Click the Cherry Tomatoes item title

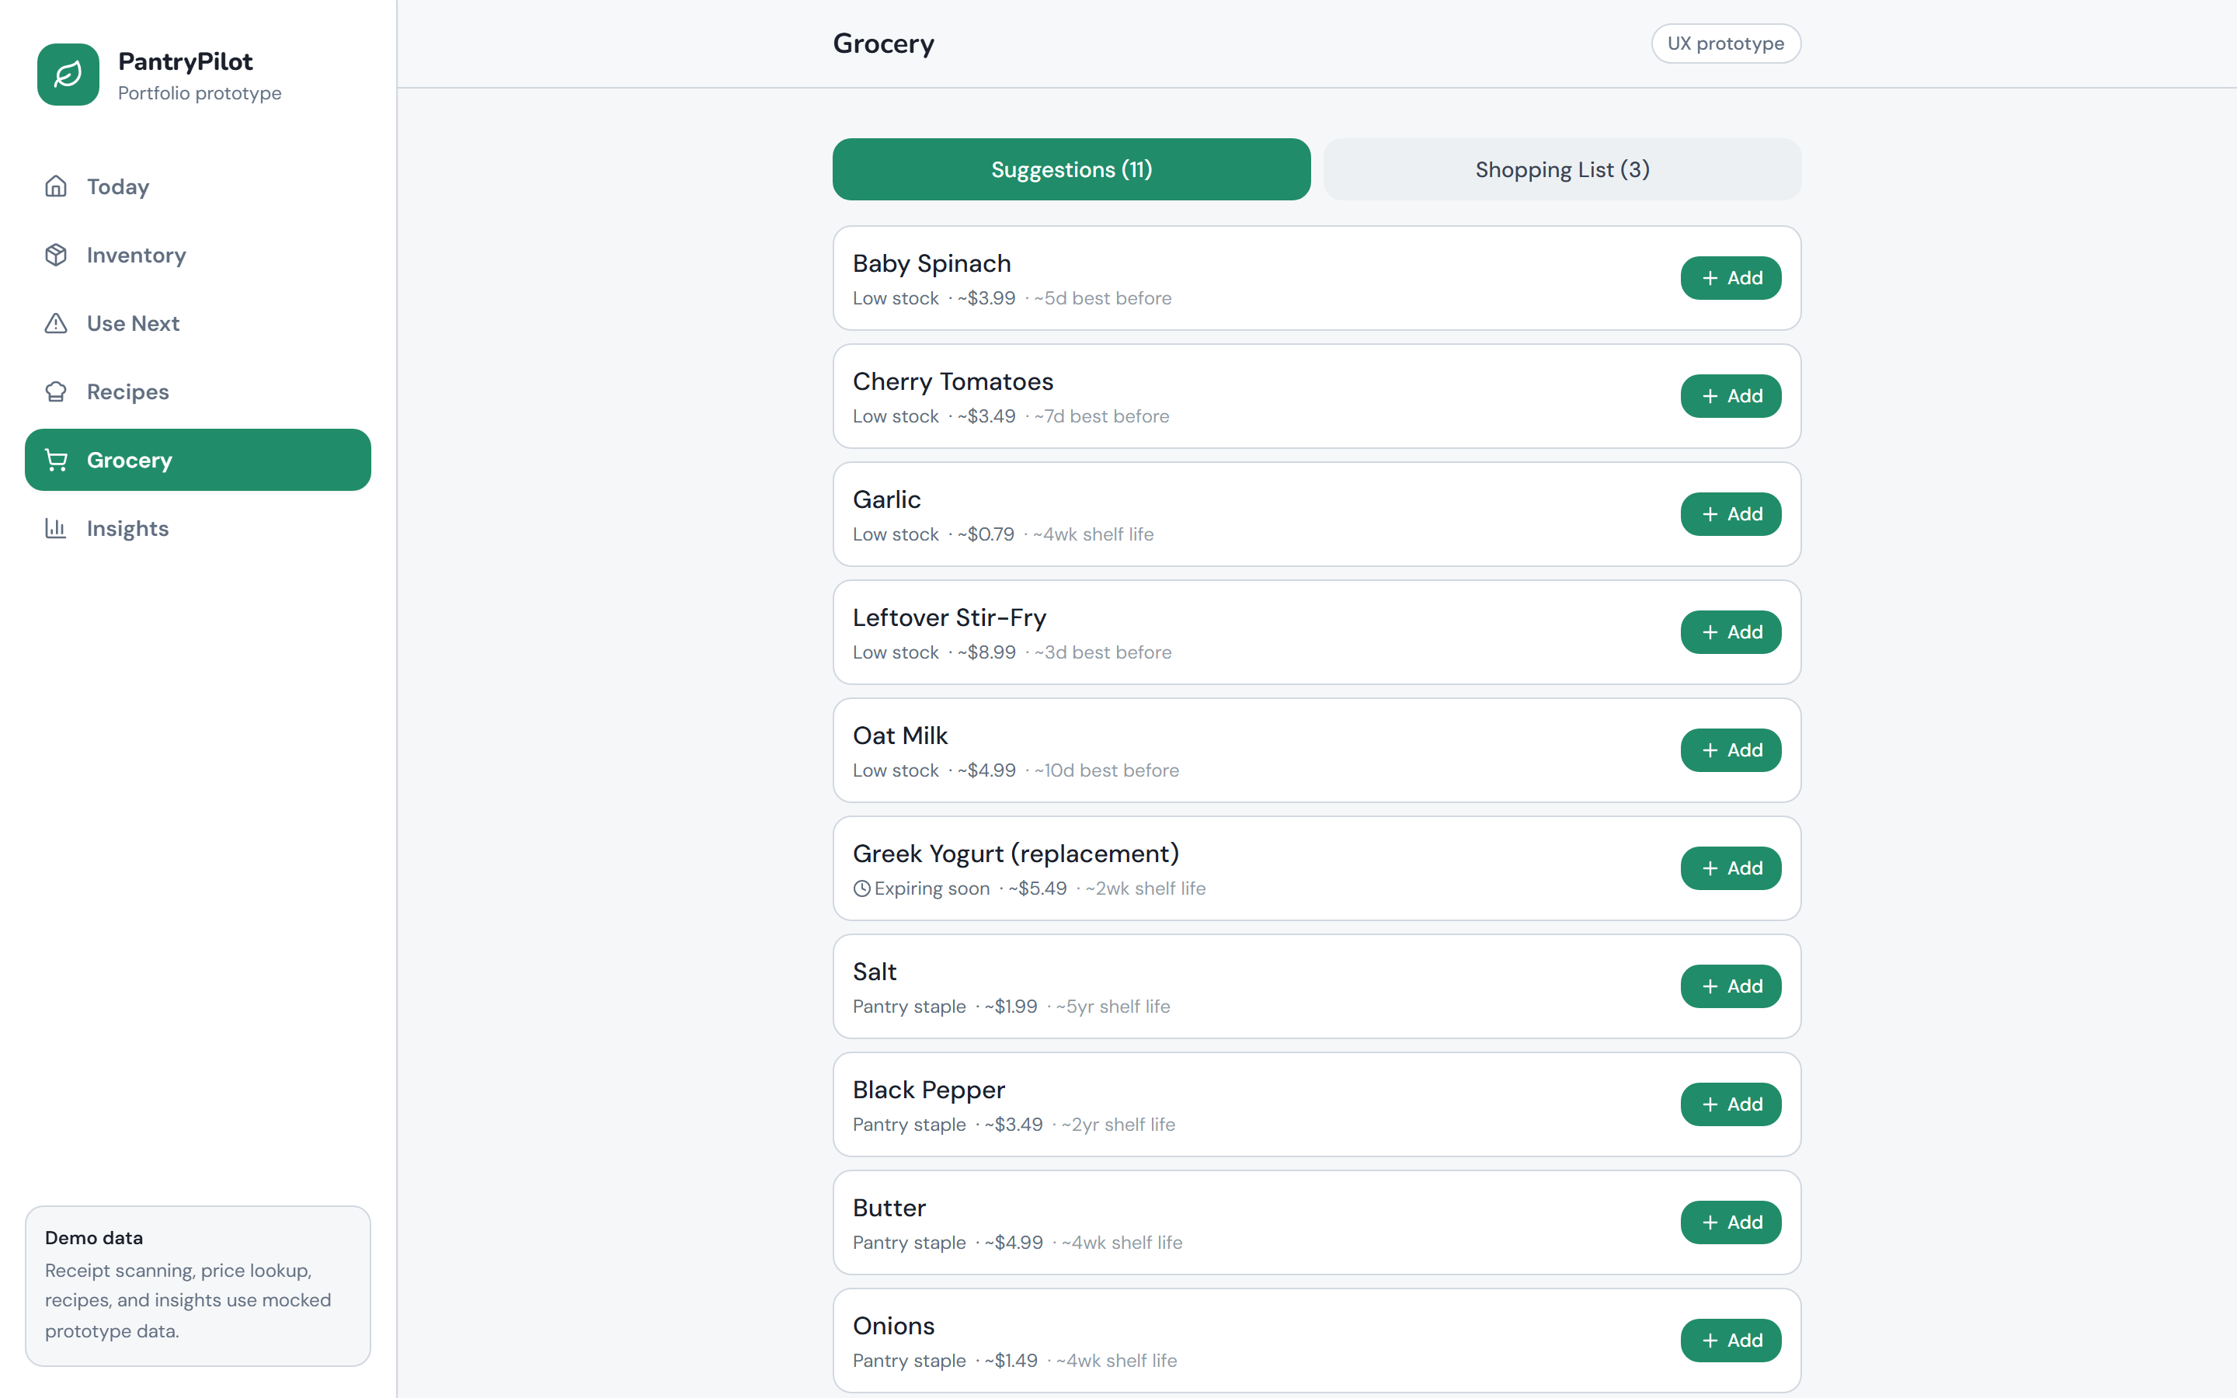click(953, 382)
